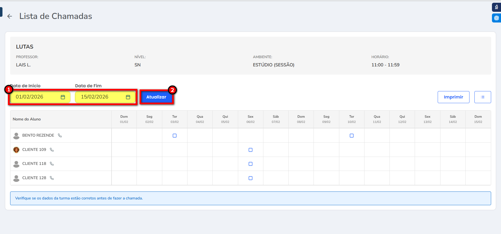Click the back arrow beside Lista de Chamadas
The height and width of the screenshot is (234, 501).
point(10,16)
